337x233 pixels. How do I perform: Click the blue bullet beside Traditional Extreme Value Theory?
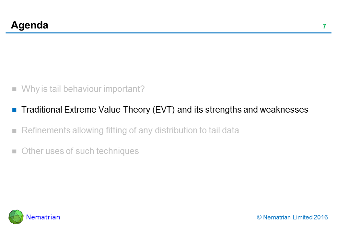point(14,110)
